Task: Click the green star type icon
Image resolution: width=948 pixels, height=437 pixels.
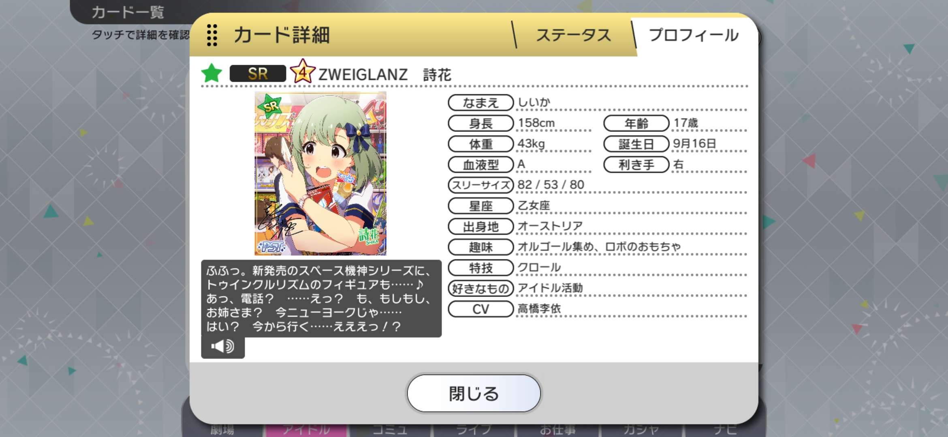Action: coord(211,74)
